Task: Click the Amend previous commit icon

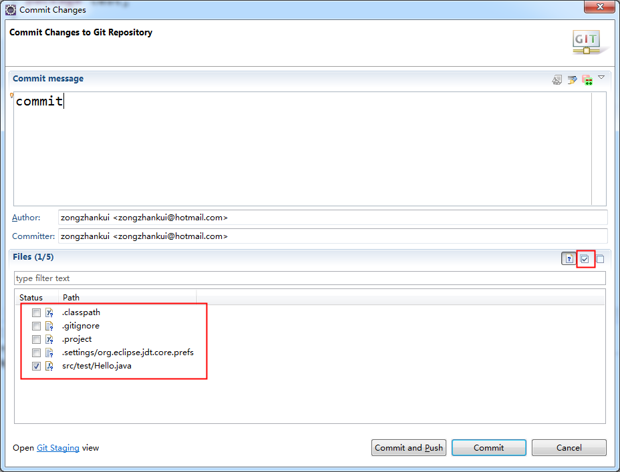Action: point(557,79)
